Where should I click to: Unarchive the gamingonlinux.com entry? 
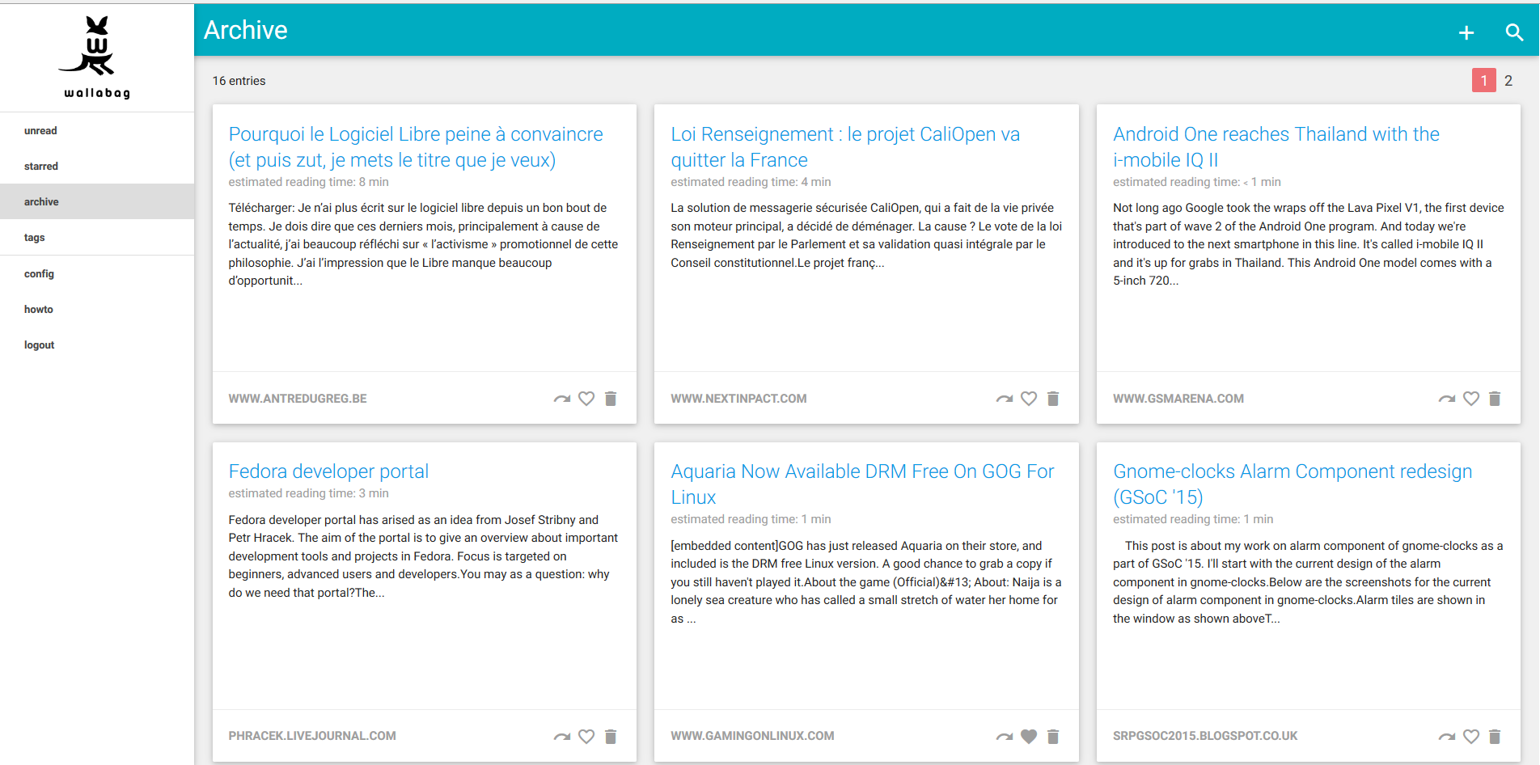[x=1004, y=737]
